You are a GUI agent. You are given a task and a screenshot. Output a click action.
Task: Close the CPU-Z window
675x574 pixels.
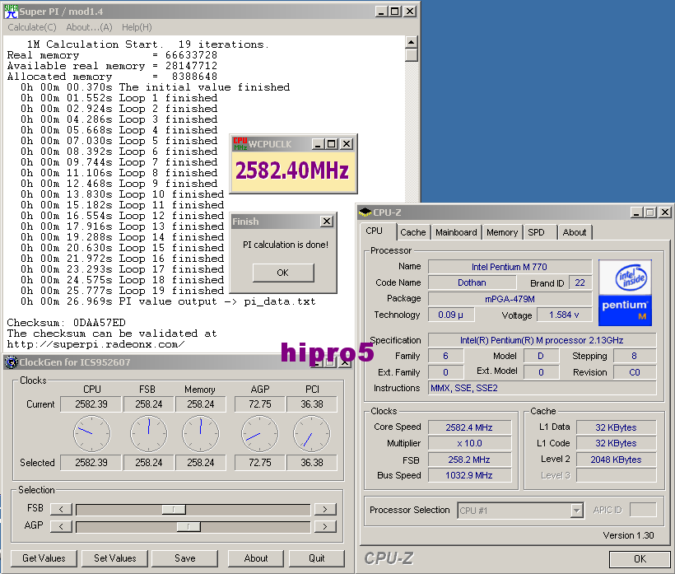pos(665,212)
